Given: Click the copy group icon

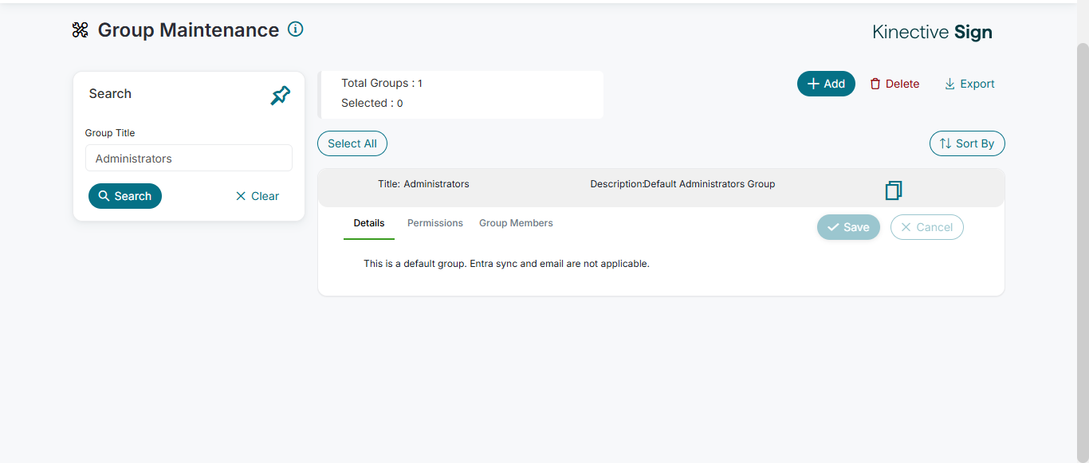Looking at the screenshot, I should (x=894, y=190).
